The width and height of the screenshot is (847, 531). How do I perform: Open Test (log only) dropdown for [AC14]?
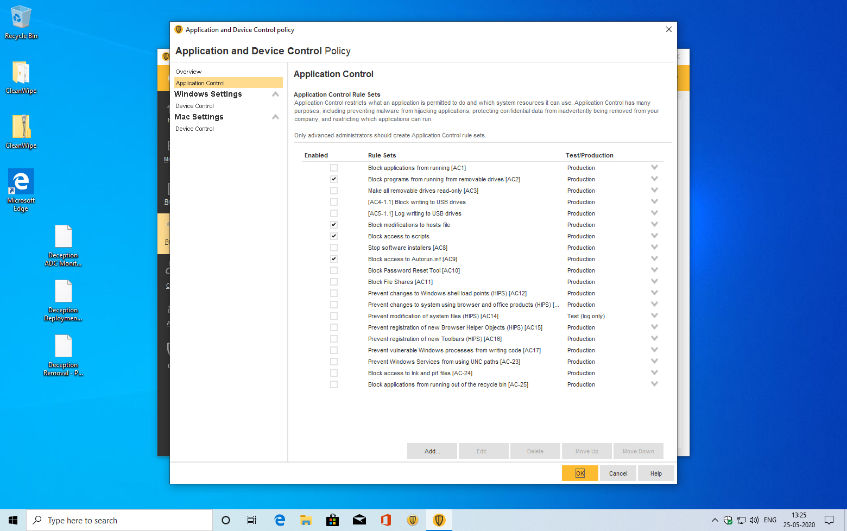click(x=654, y=315)
